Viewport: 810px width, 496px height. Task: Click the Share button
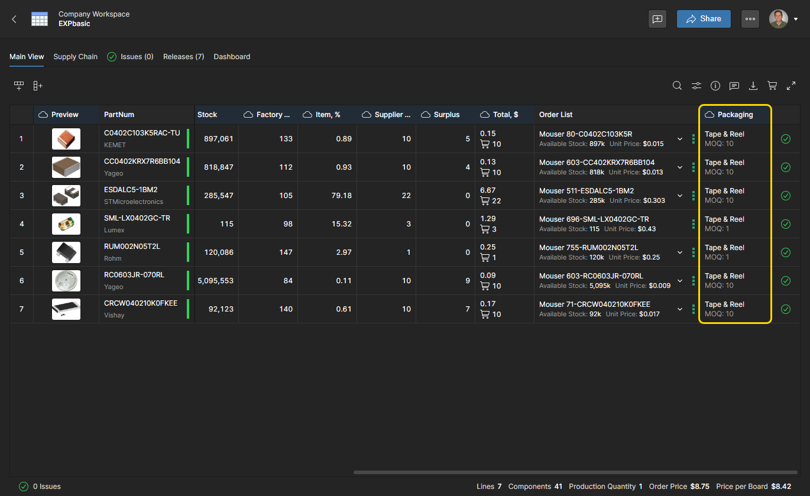pos(704,19)
